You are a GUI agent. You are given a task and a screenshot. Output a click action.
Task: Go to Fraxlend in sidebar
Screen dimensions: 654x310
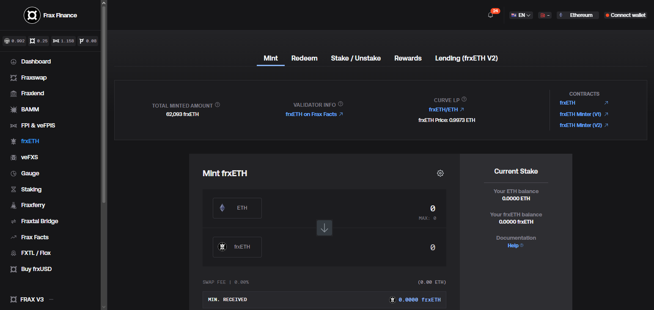(33, 93)
